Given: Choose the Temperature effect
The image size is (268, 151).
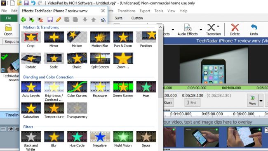Looking at the screenshot, I should point(54,111).
